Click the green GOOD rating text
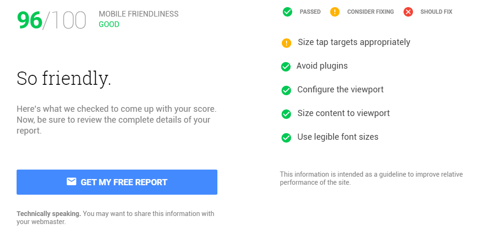This screenshot has height=234, width=485. [109, 25]
